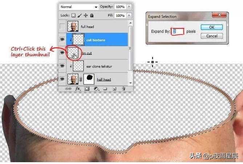243x164 pixels.
Task: Toggle visibility of ear clone tekstur layer
Action: pyautogui.click(x=62, y=66)
